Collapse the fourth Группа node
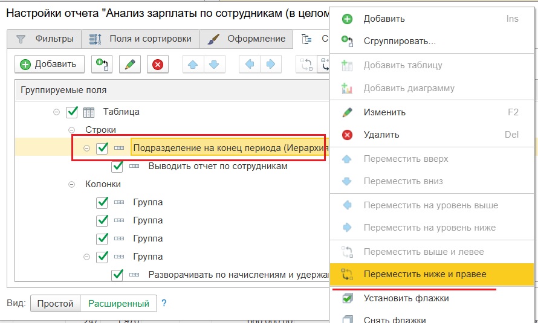Screen dimensions: 538x323 click(87, 257)
